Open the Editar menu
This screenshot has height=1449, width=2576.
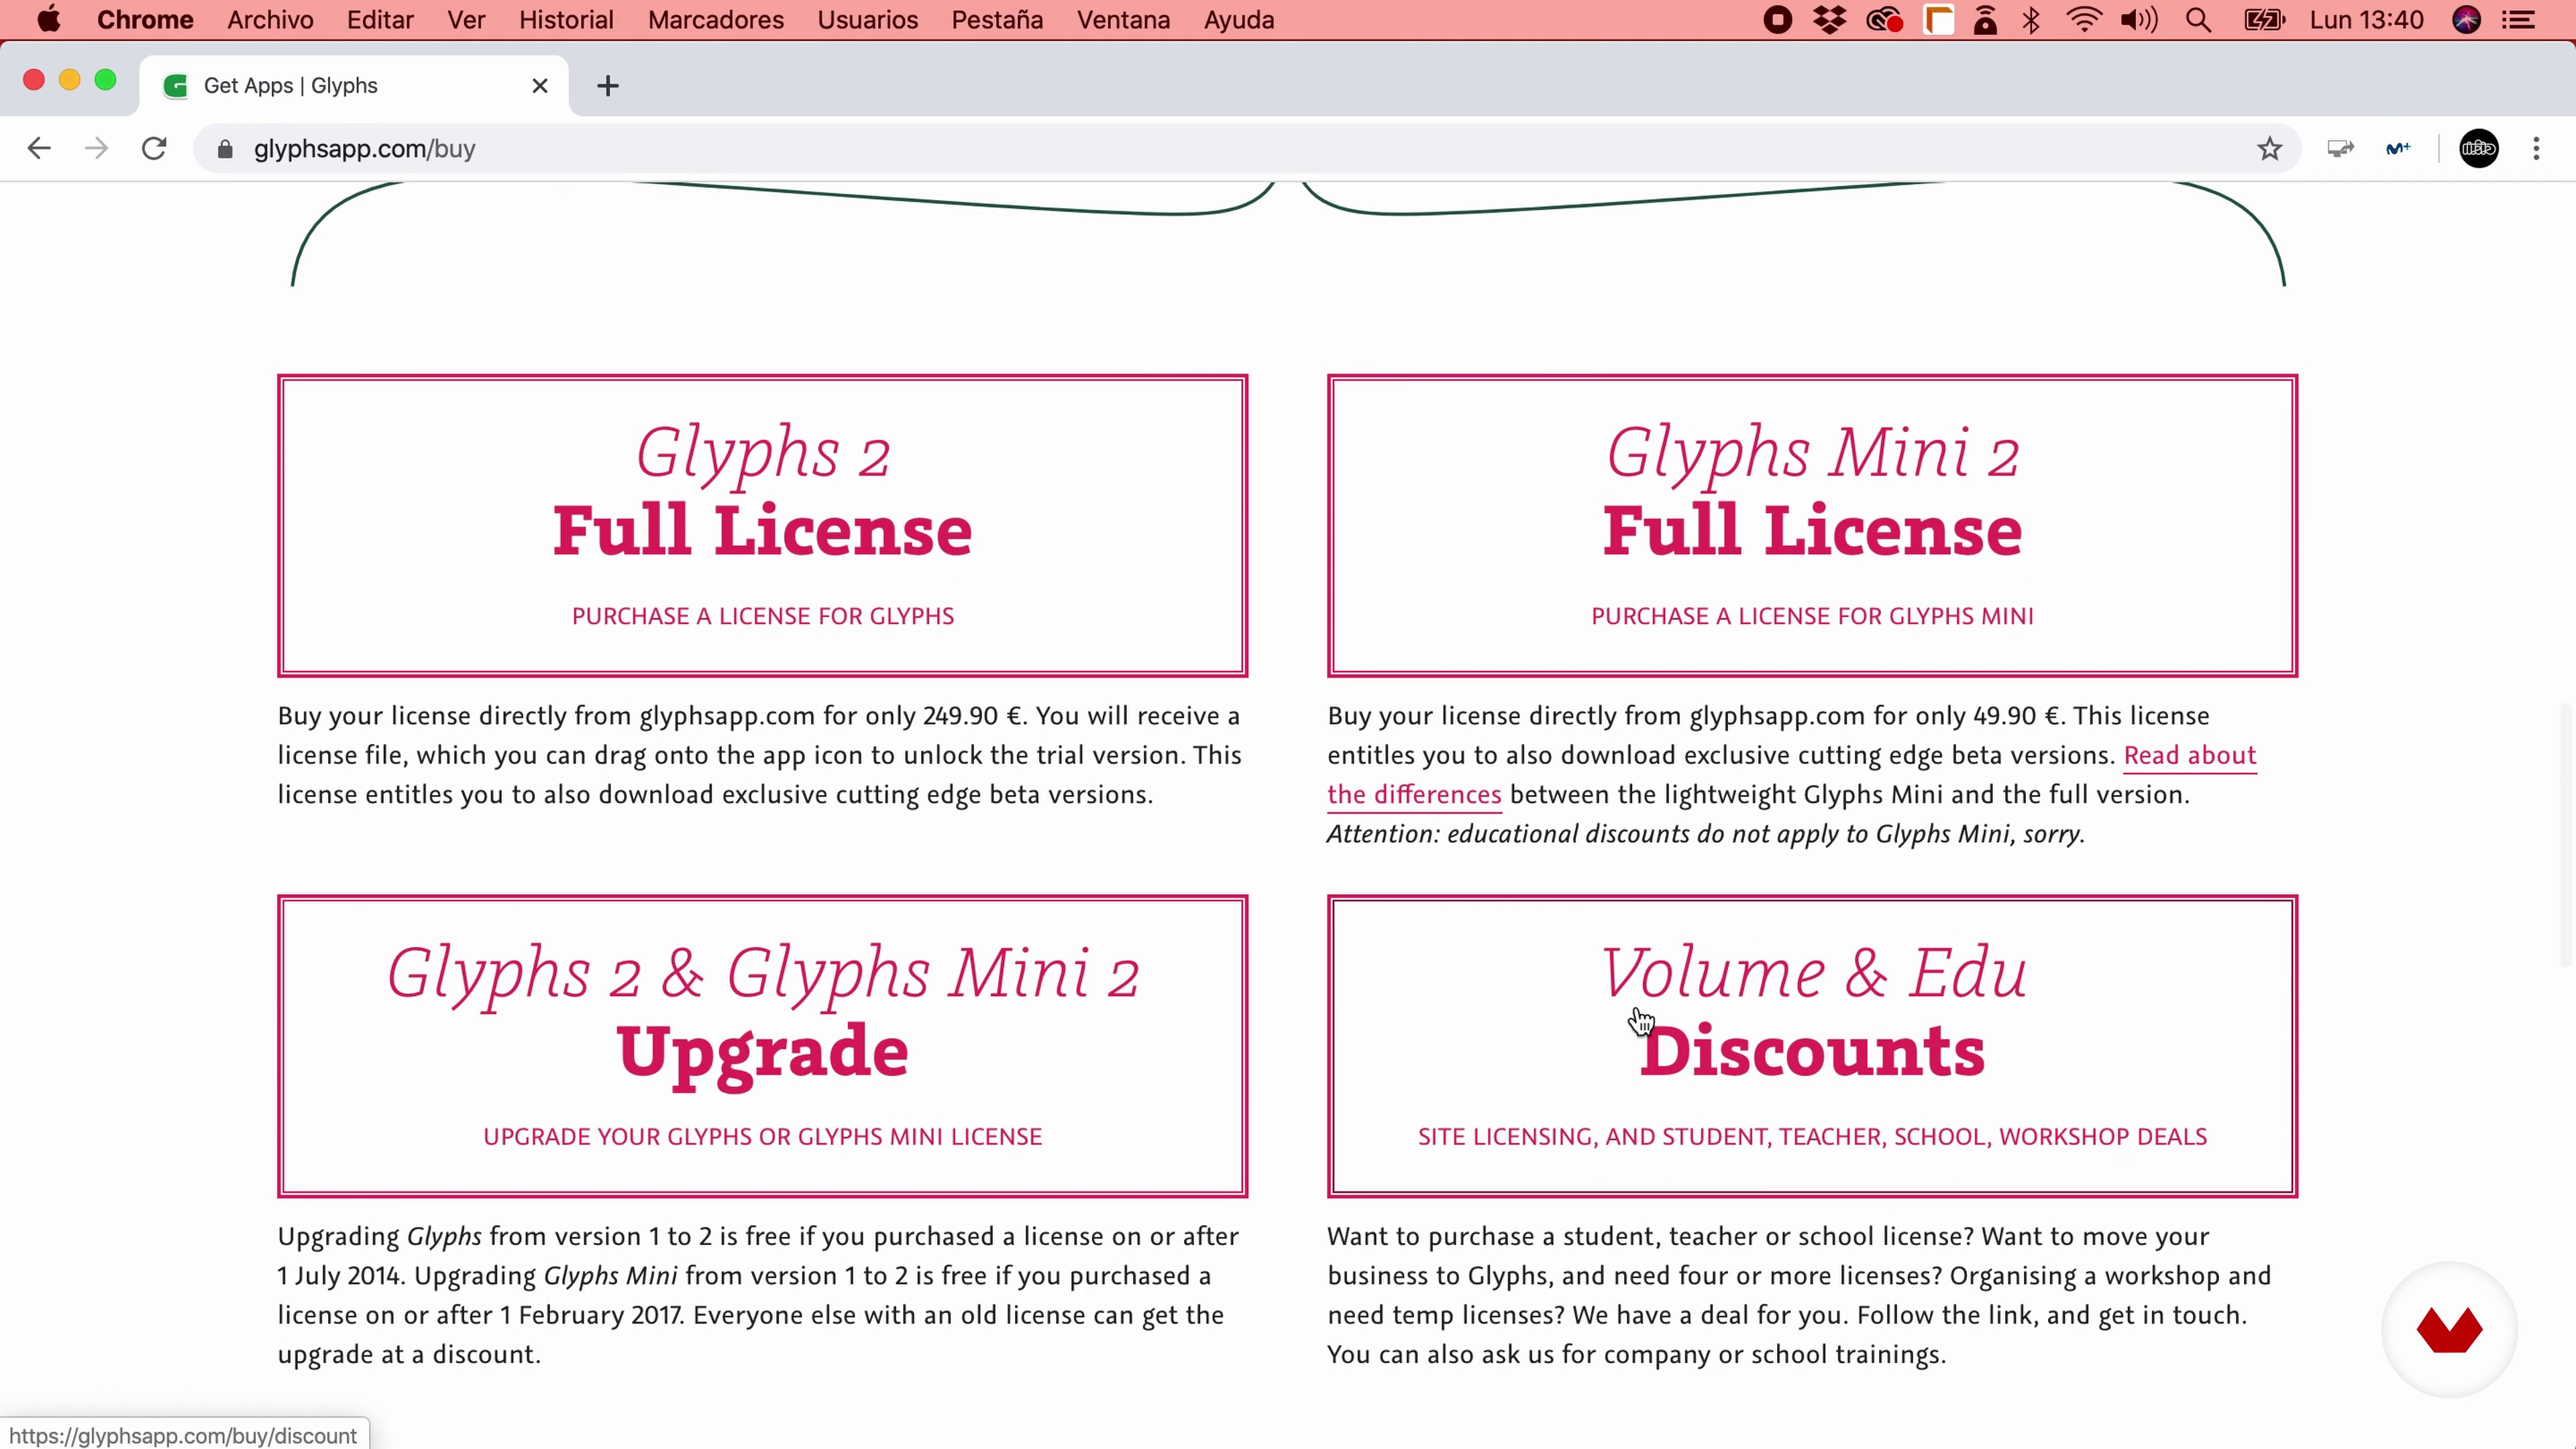[x=380, y=20]
